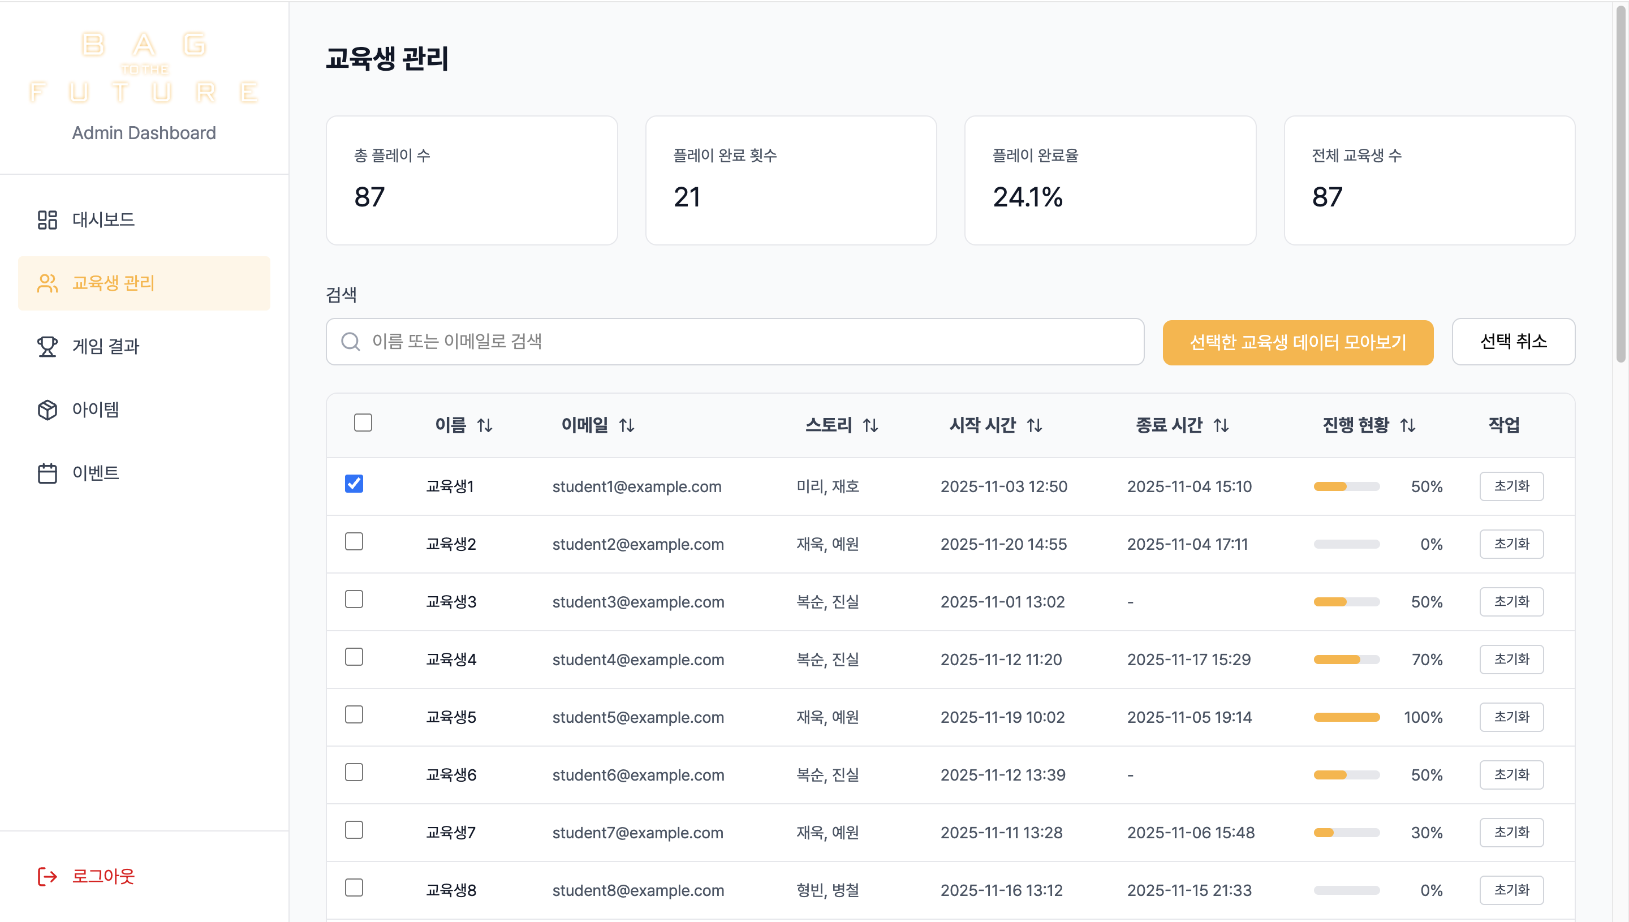Click 교육생5's 100% progress bar
Viewport: 1629px width, 922px height.
[1347, 717]
